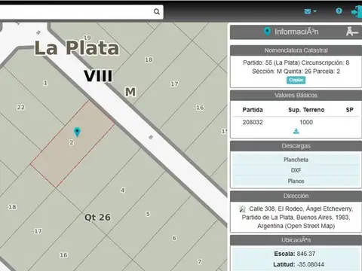Click the Partida column header

(253, 110)
